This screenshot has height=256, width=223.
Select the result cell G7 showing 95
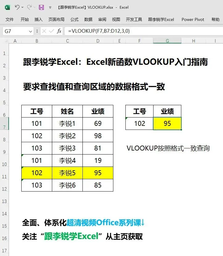click(x=167, y=124)
